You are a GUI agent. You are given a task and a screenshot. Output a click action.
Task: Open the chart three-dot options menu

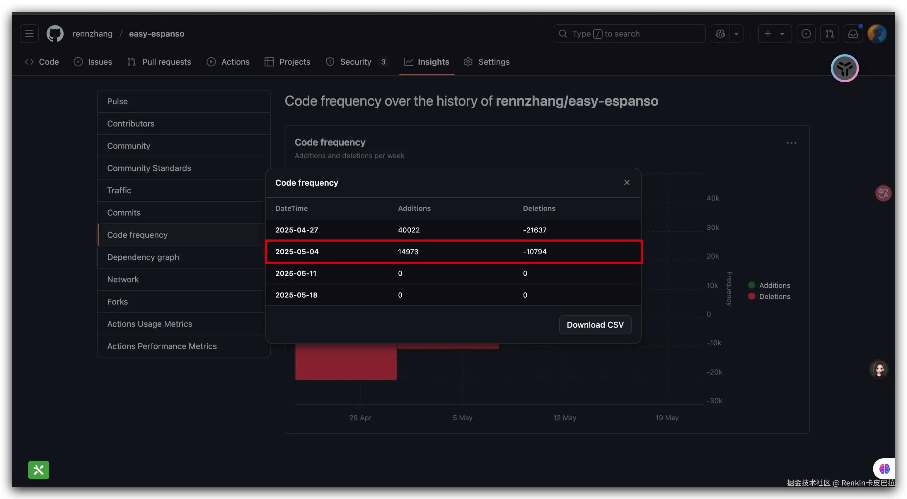coord(791,143)
